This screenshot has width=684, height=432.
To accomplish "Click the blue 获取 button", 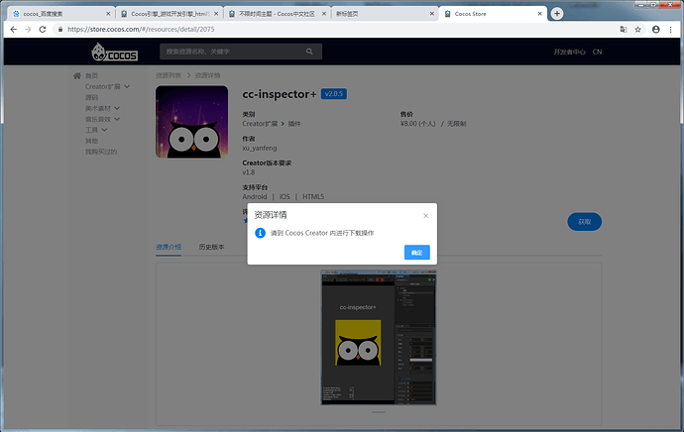I will coord(585,222).
